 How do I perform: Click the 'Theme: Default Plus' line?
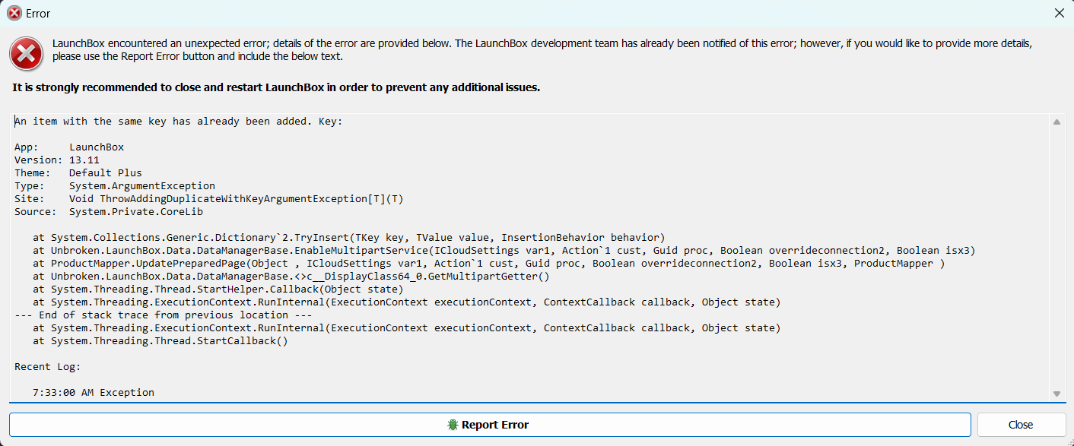tap(78, 173)
